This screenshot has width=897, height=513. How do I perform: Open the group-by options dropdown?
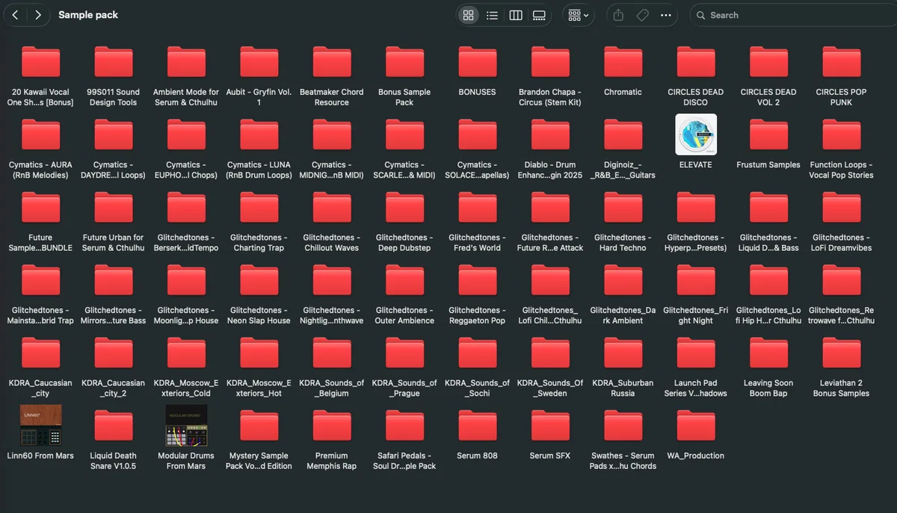[579, 15]
